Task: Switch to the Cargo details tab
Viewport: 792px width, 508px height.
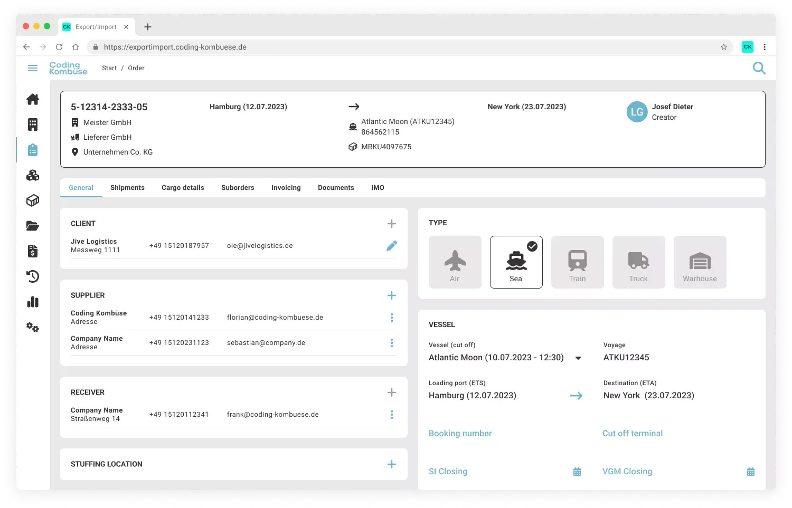Action: click(x=183, y=188)
